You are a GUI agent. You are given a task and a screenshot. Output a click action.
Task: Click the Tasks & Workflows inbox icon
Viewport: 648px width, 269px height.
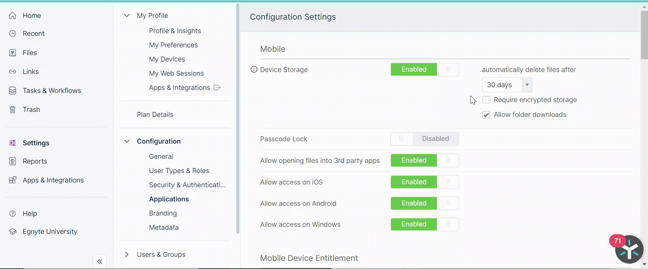click(x=13, y=91)
